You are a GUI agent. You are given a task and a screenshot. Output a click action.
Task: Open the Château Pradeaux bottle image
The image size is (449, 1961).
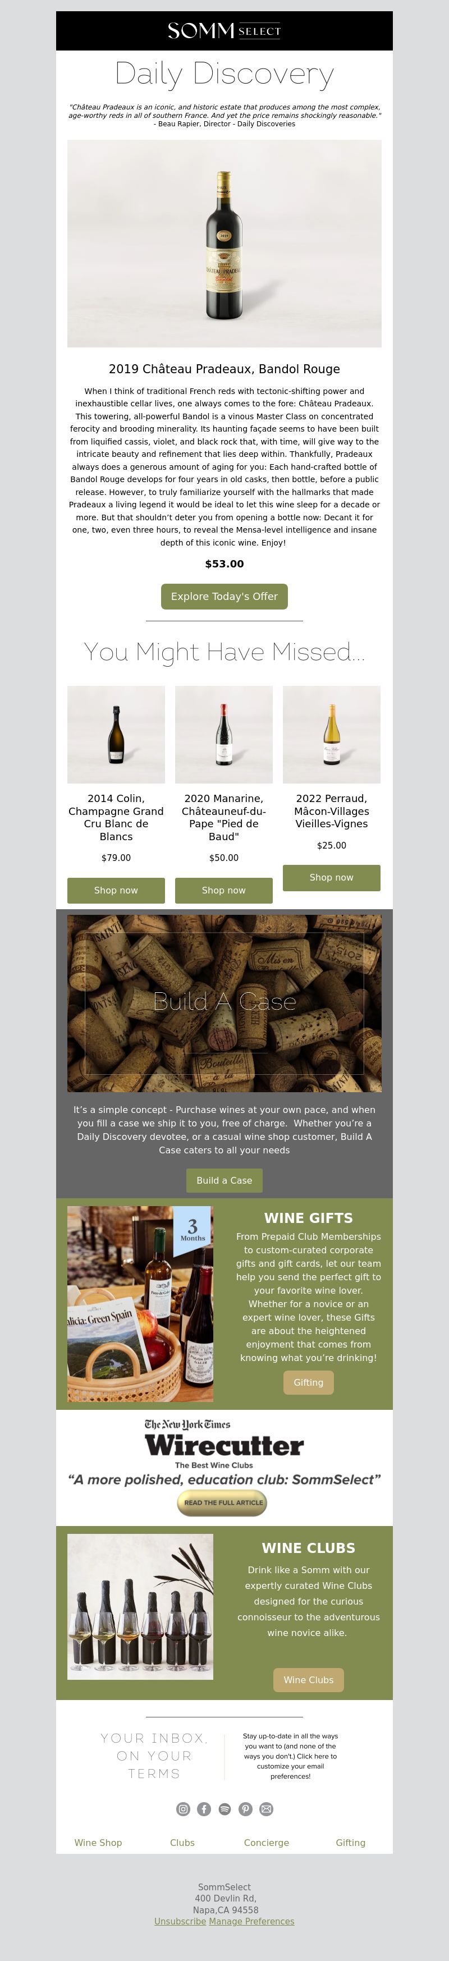pos(224,244)
